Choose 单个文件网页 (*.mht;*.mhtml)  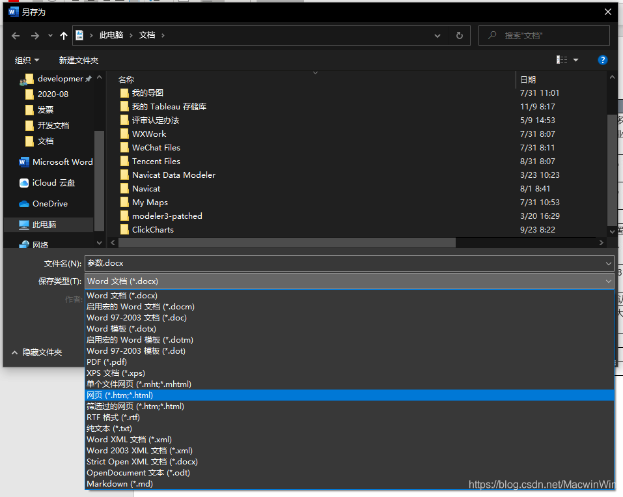[x=350, y=384]
